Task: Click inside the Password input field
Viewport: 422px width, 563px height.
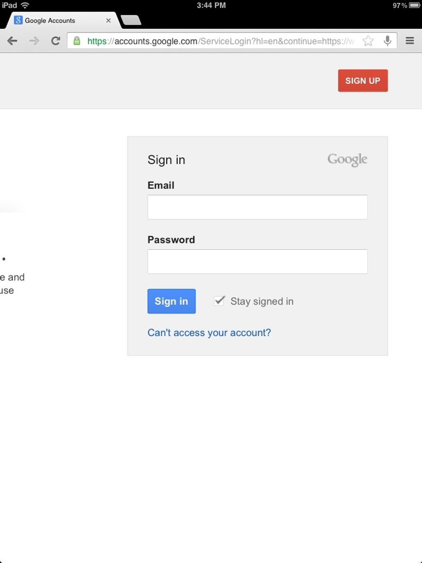Action: (257, 261)
